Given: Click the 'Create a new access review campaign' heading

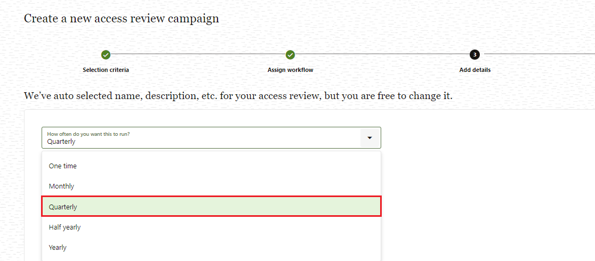Looking at the screenshot, I should [x=122, y=19].
